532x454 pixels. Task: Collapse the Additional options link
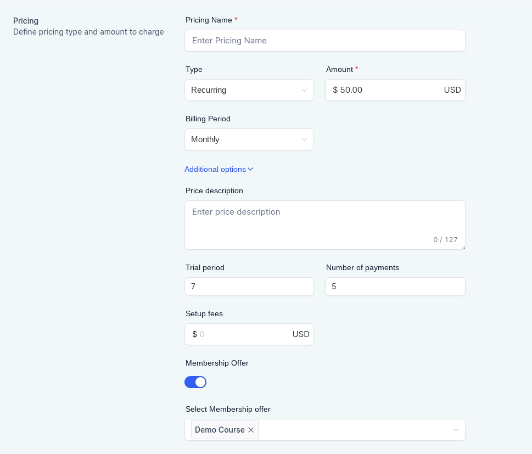tap(215, 169)
